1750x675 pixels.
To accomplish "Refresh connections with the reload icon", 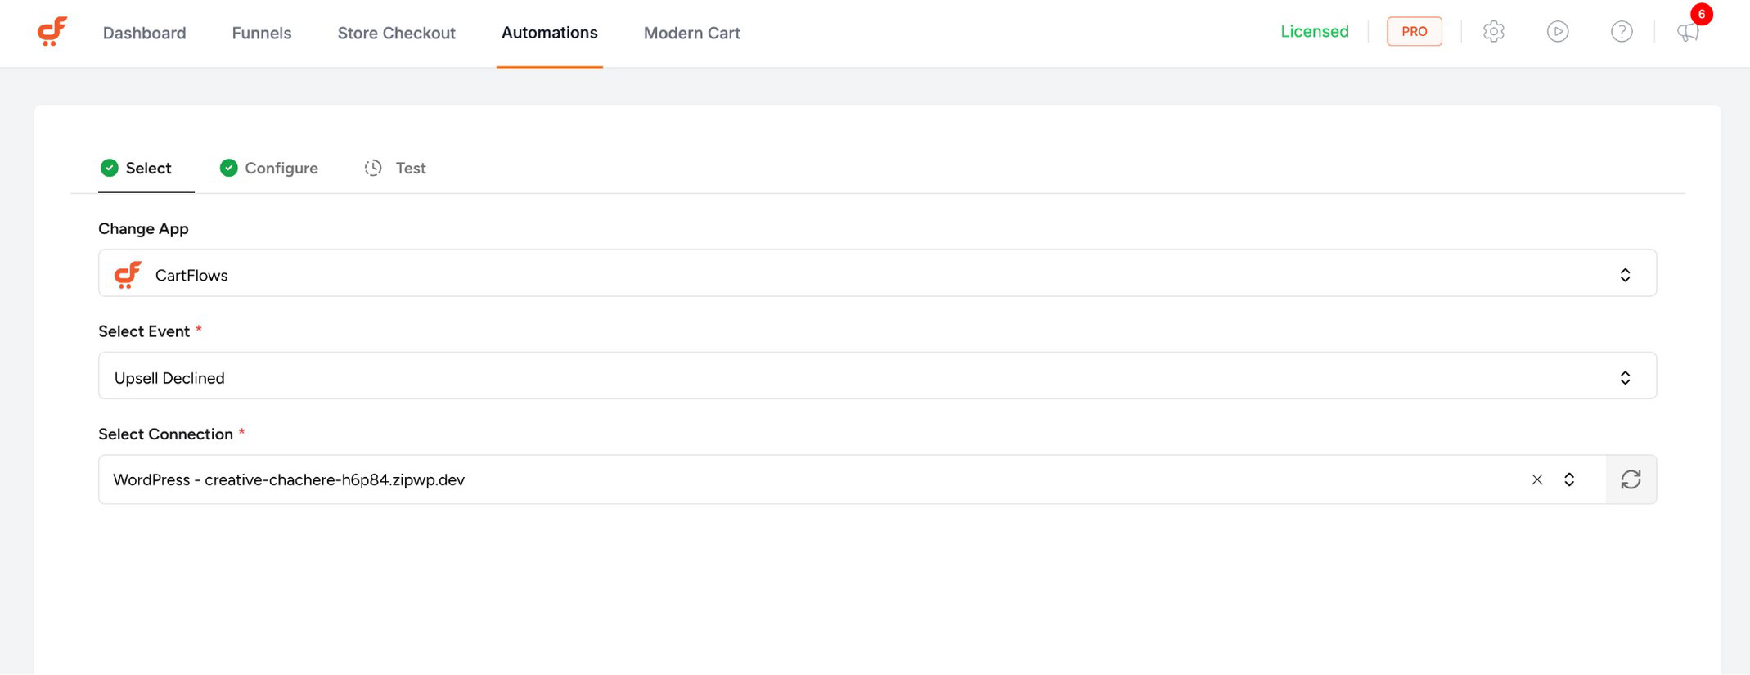I will [x=1631, y=479].
